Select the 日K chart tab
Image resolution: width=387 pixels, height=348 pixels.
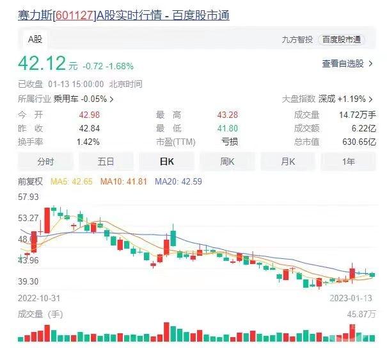click(166, 162)
